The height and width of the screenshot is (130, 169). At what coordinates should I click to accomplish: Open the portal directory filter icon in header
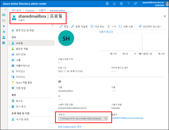pos(107,4)
